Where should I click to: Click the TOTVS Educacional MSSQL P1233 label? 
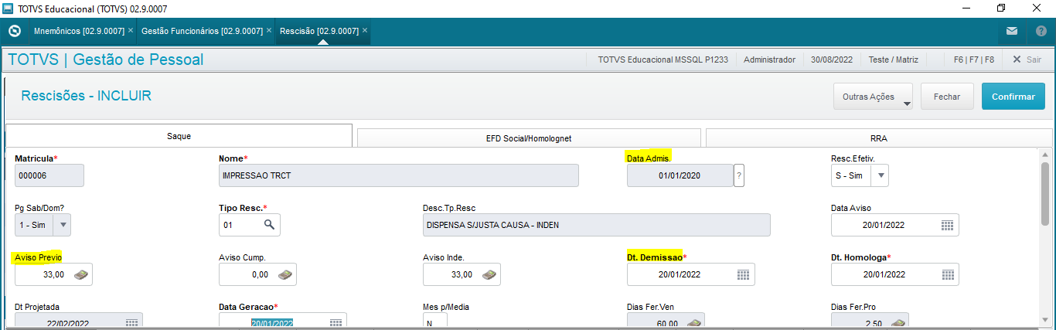click(x=663, y=60)
